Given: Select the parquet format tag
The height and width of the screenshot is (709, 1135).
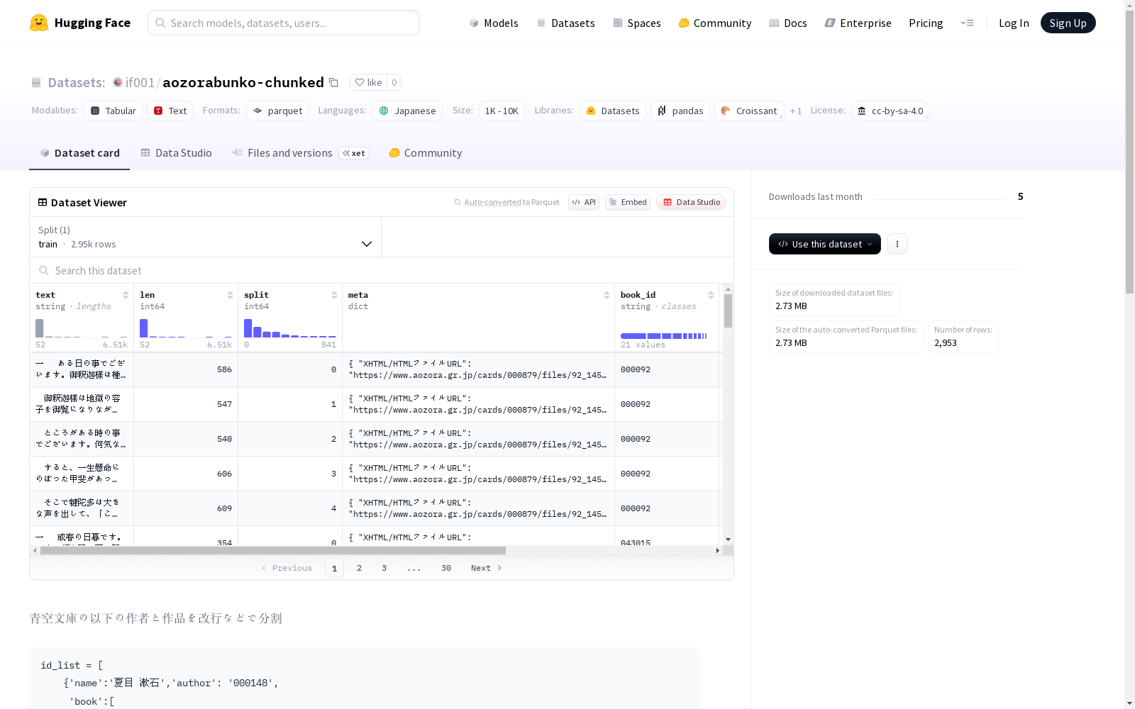Looking at the screenshot, I should [x=277, y=111].
